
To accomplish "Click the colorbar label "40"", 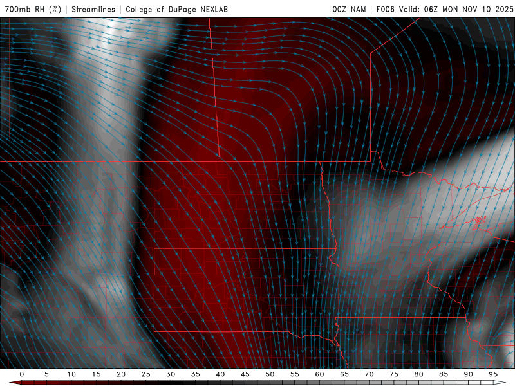I will click(220, 374).
